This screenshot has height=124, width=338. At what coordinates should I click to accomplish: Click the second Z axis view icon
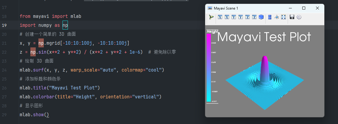point(254,17)
